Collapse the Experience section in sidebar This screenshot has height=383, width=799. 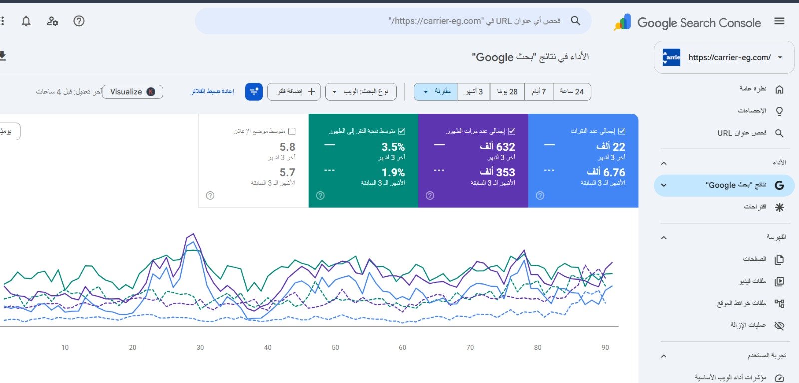point(664,356)
